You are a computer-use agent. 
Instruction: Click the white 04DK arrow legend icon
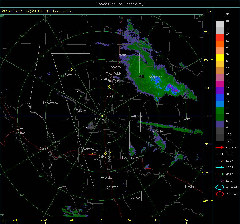pos(220,154)
